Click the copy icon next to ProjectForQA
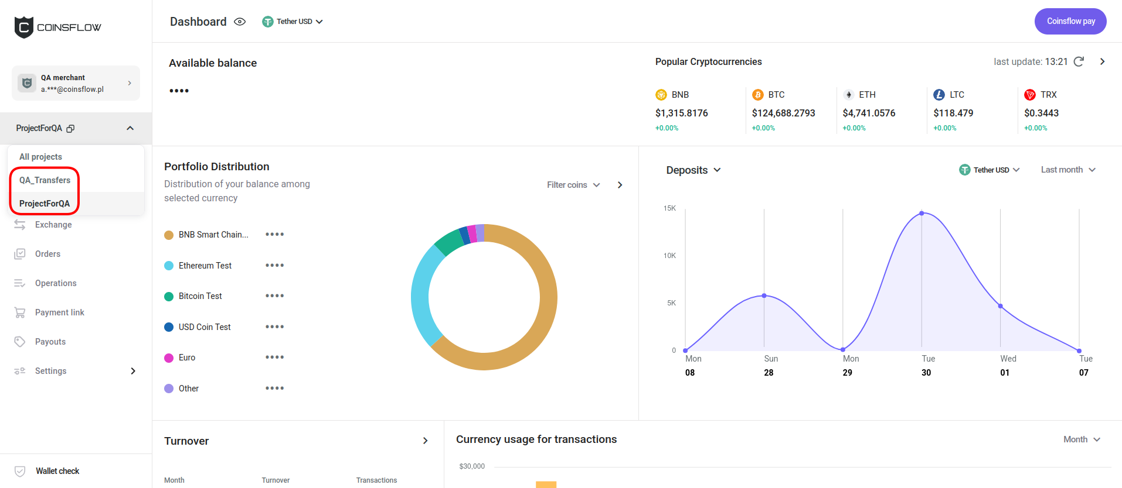 (x=70, y=128)
